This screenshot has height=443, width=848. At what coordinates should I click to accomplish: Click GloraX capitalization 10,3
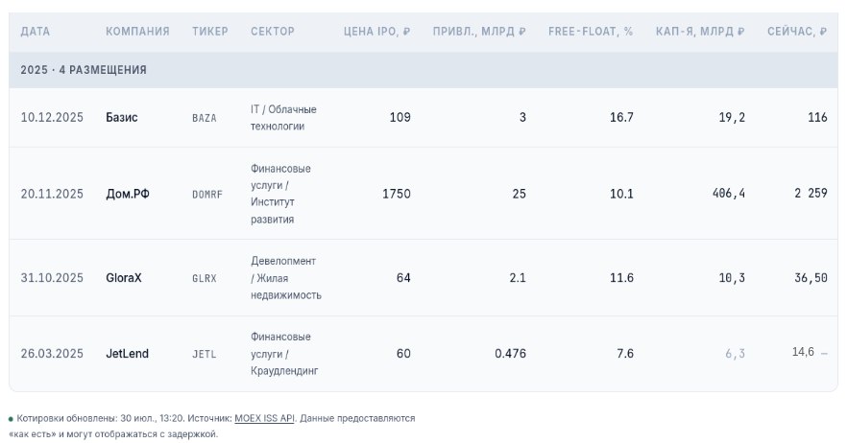[732, 278]
